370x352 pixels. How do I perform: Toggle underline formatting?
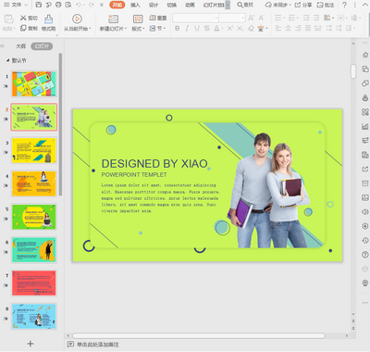(197, 29)
